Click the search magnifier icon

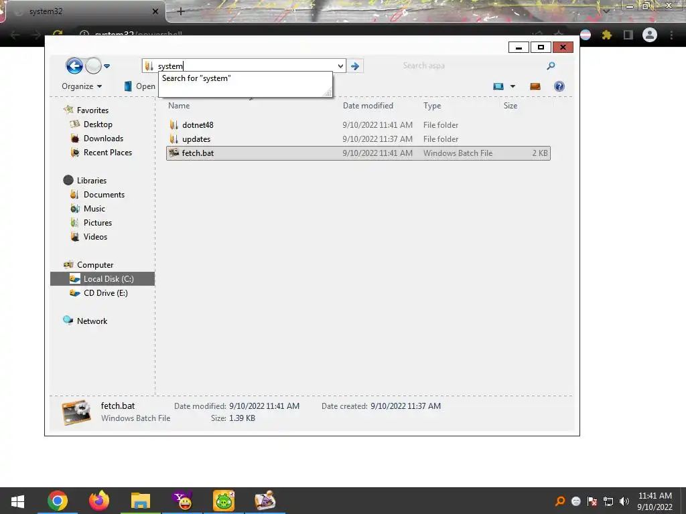551,66
